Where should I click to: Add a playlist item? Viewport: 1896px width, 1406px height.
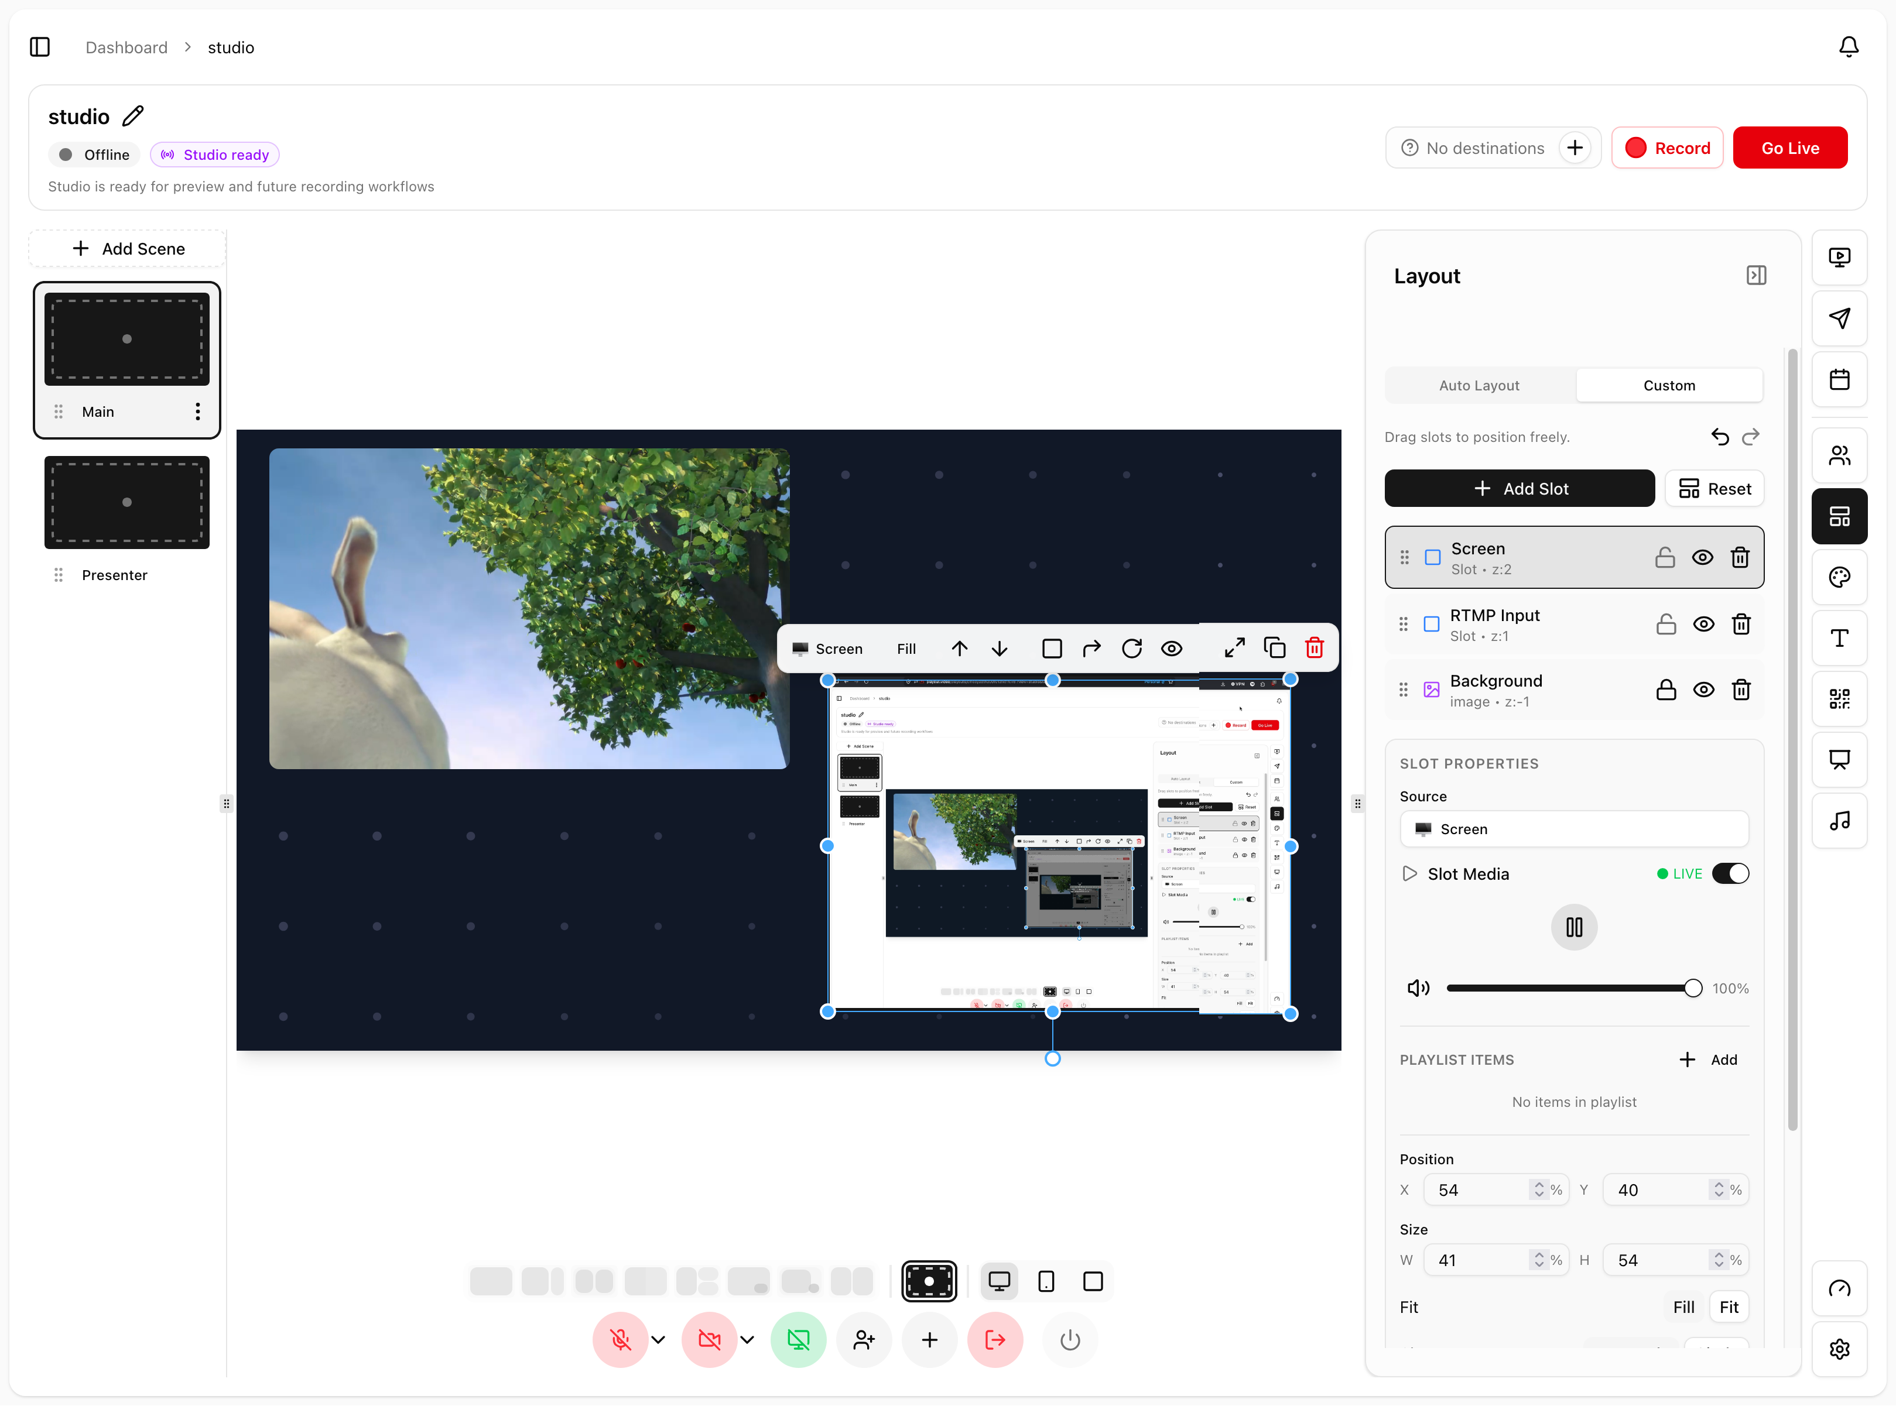click(1708, 1059)
